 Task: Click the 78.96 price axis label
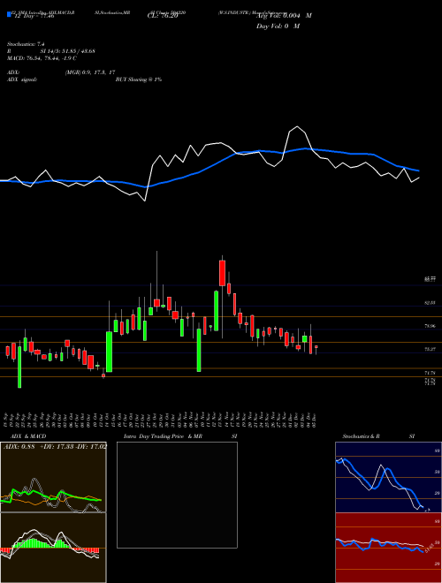pos(430,326)
